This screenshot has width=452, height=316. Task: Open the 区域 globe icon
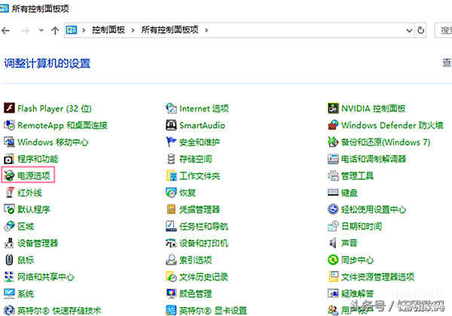coord(9,226)
